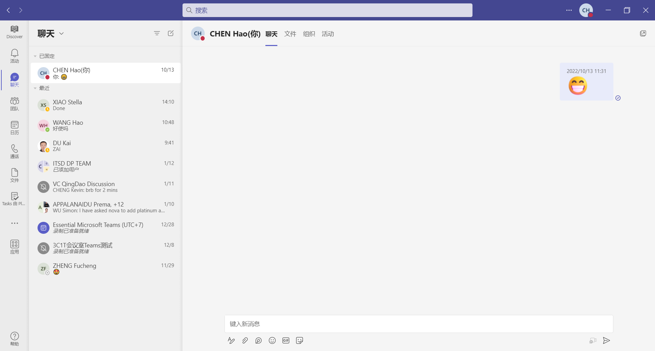
Task: Start a new chat with compose icon
Action: point(171,33)
